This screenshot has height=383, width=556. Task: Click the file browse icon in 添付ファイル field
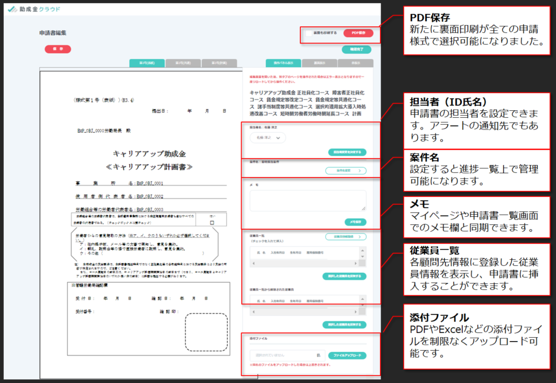pyautogui.click(x=318, y=356)
